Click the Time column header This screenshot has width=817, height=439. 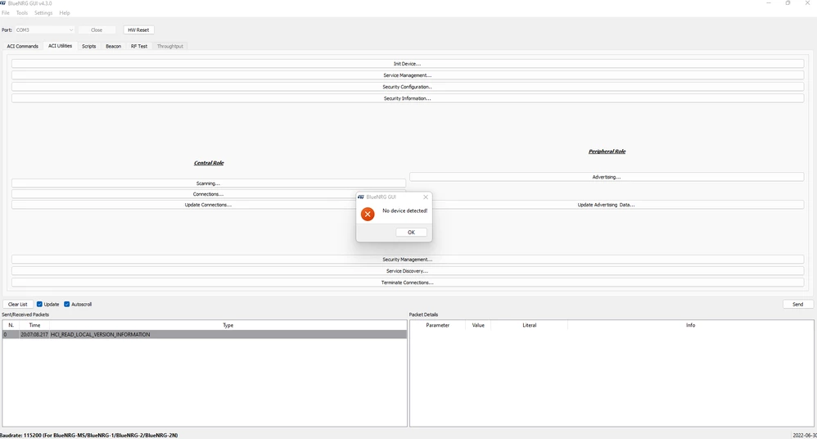tap(34, 325)
